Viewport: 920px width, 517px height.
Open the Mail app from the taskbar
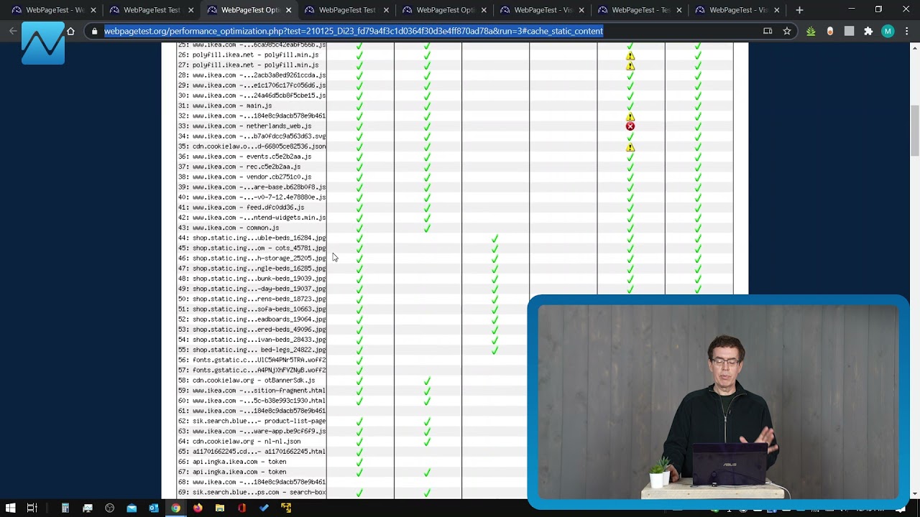tap(132, 508)
